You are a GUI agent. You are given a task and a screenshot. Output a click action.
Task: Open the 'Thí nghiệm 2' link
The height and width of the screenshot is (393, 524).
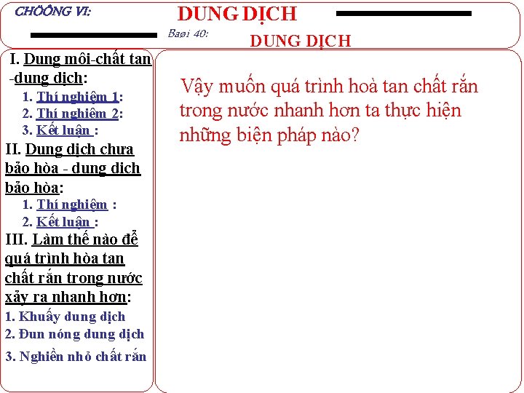tap(78, 114)
